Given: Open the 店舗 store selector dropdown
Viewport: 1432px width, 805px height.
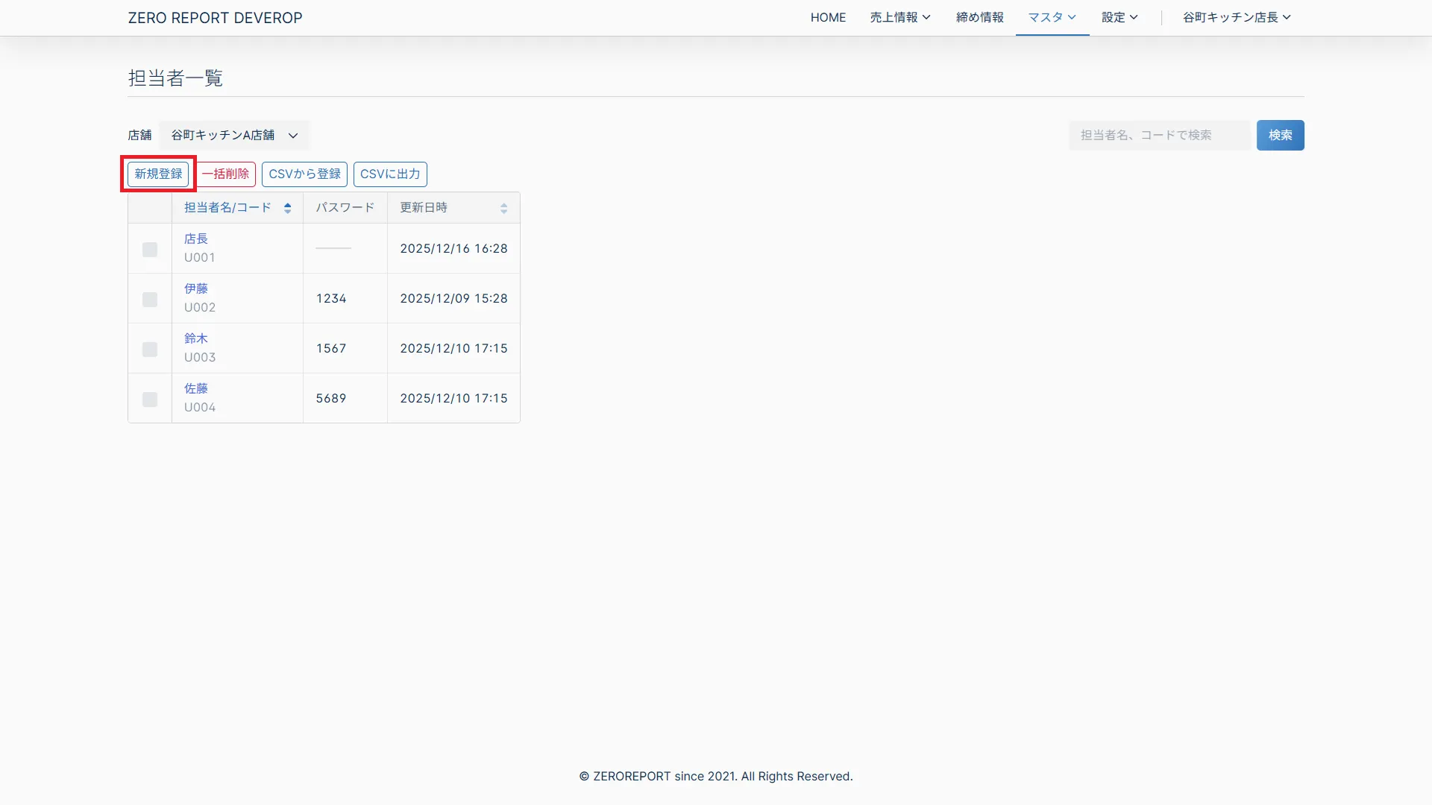Looking at the screenshot, I should click(234, 135).
